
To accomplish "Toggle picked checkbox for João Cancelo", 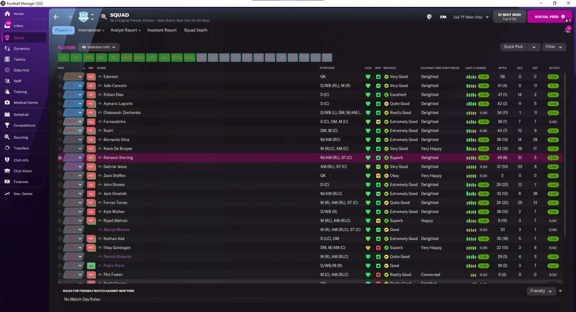I will pyautogui.click(x=60, y=86).
